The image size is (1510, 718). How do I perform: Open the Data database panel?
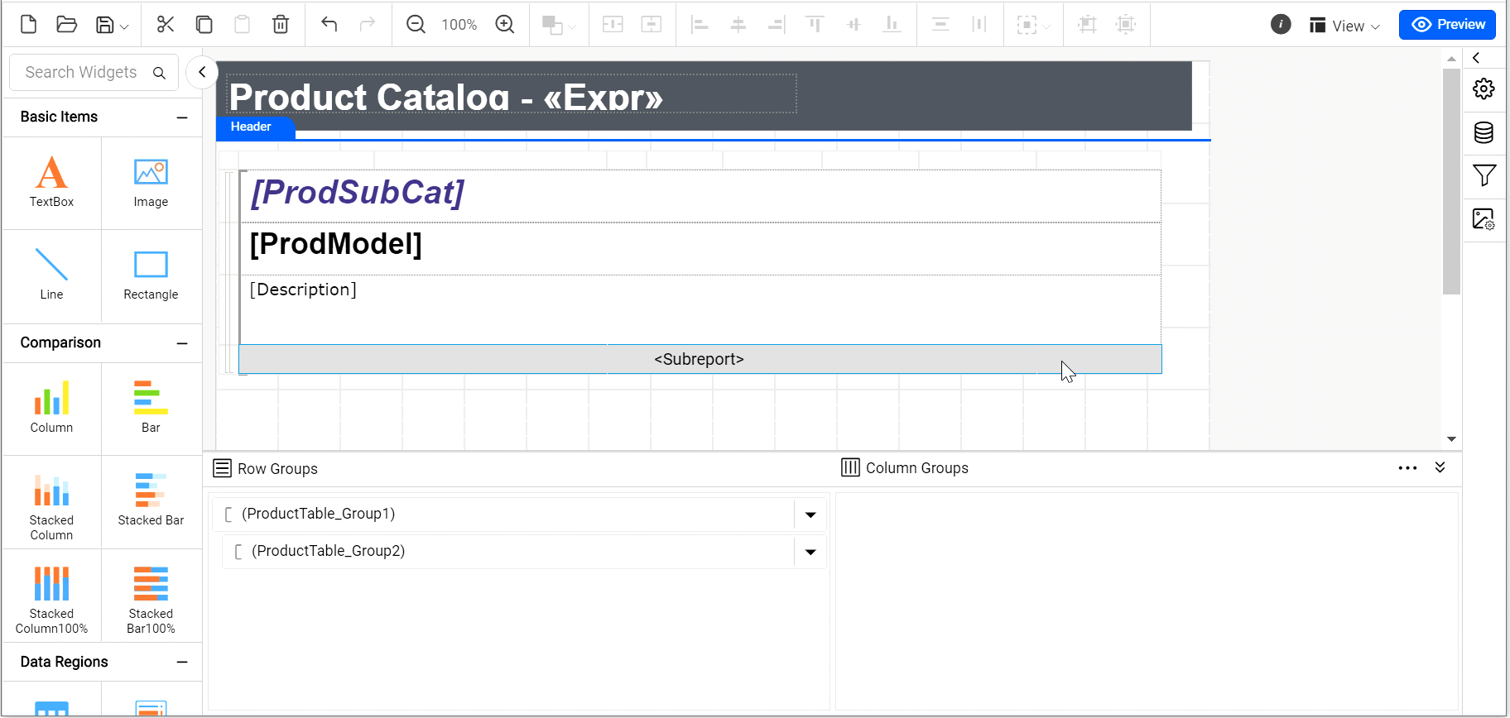(1484, 132)
